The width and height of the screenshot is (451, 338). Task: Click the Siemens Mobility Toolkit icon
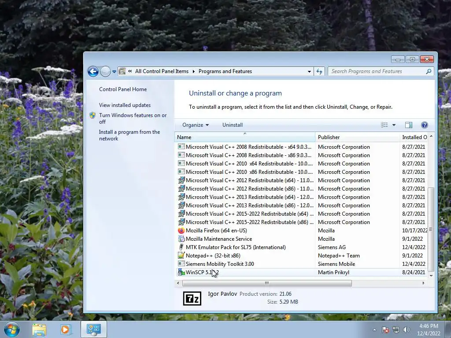coord(181,264)
